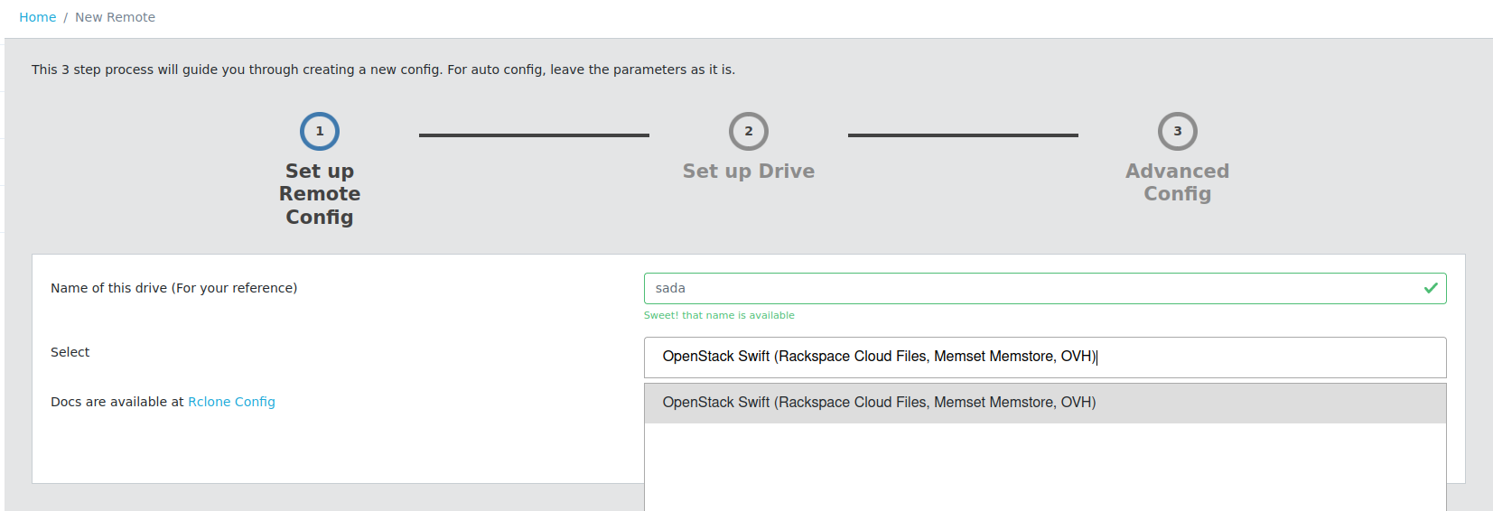The image size is (1493, 511).
Task: Click the provider Select combo box
Action: point(1044,357)
